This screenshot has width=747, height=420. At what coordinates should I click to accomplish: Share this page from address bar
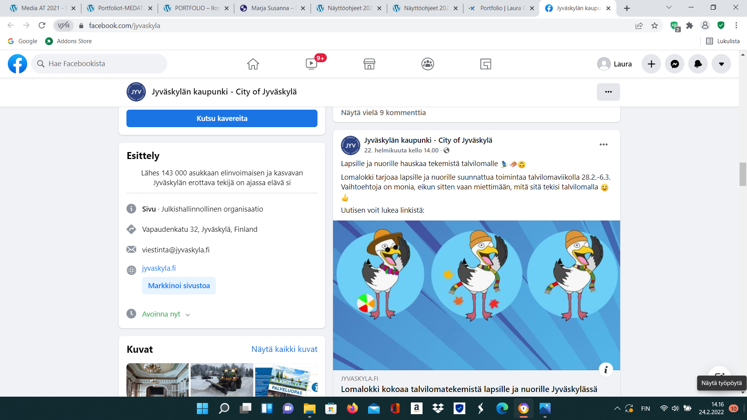point(639,26)
